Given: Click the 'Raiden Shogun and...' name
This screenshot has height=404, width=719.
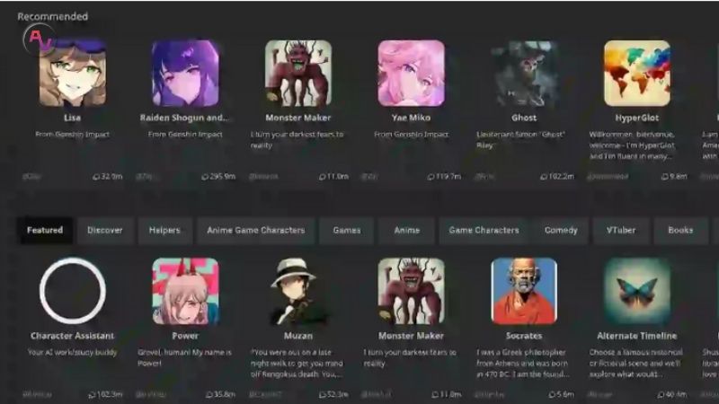Looking at the screenshot, I should coord(184,118).
